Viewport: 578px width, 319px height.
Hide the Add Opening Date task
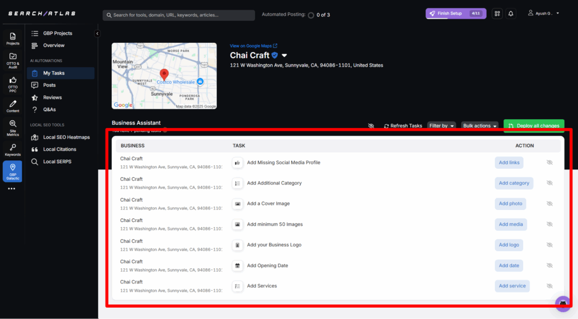pos(549,265)
